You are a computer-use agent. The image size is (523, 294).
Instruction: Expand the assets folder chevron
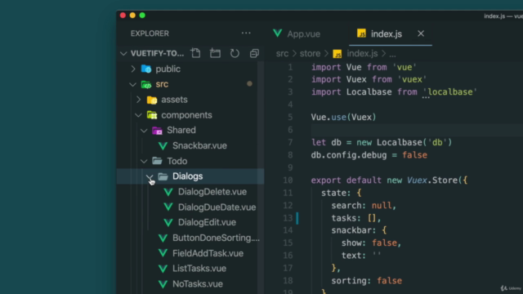click(139, 100)
